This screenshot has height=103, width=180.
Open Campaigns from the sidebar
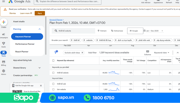pyautogui.click(x=4, y=35)
